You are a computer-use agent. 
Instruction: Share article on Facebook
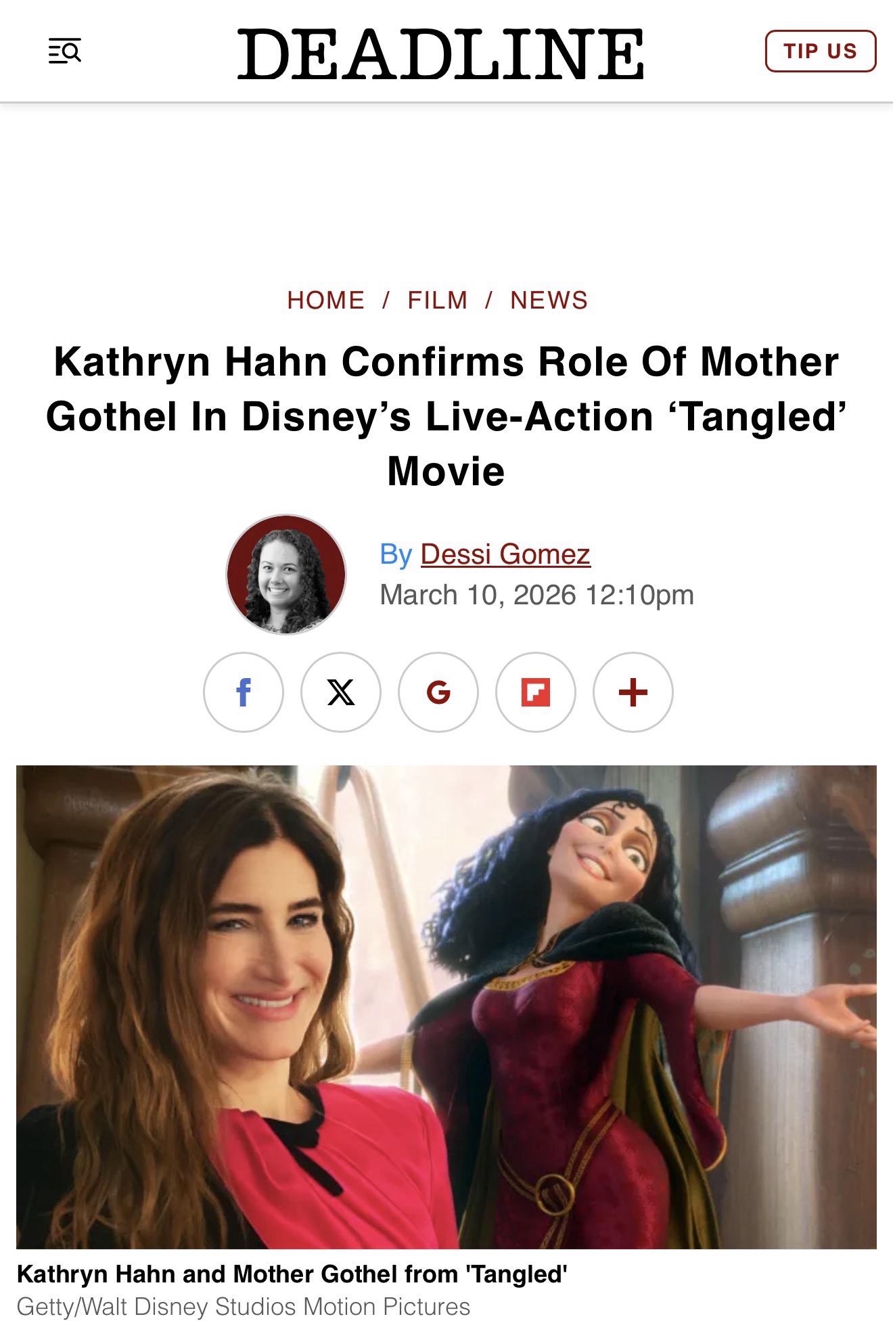[244, 692]
